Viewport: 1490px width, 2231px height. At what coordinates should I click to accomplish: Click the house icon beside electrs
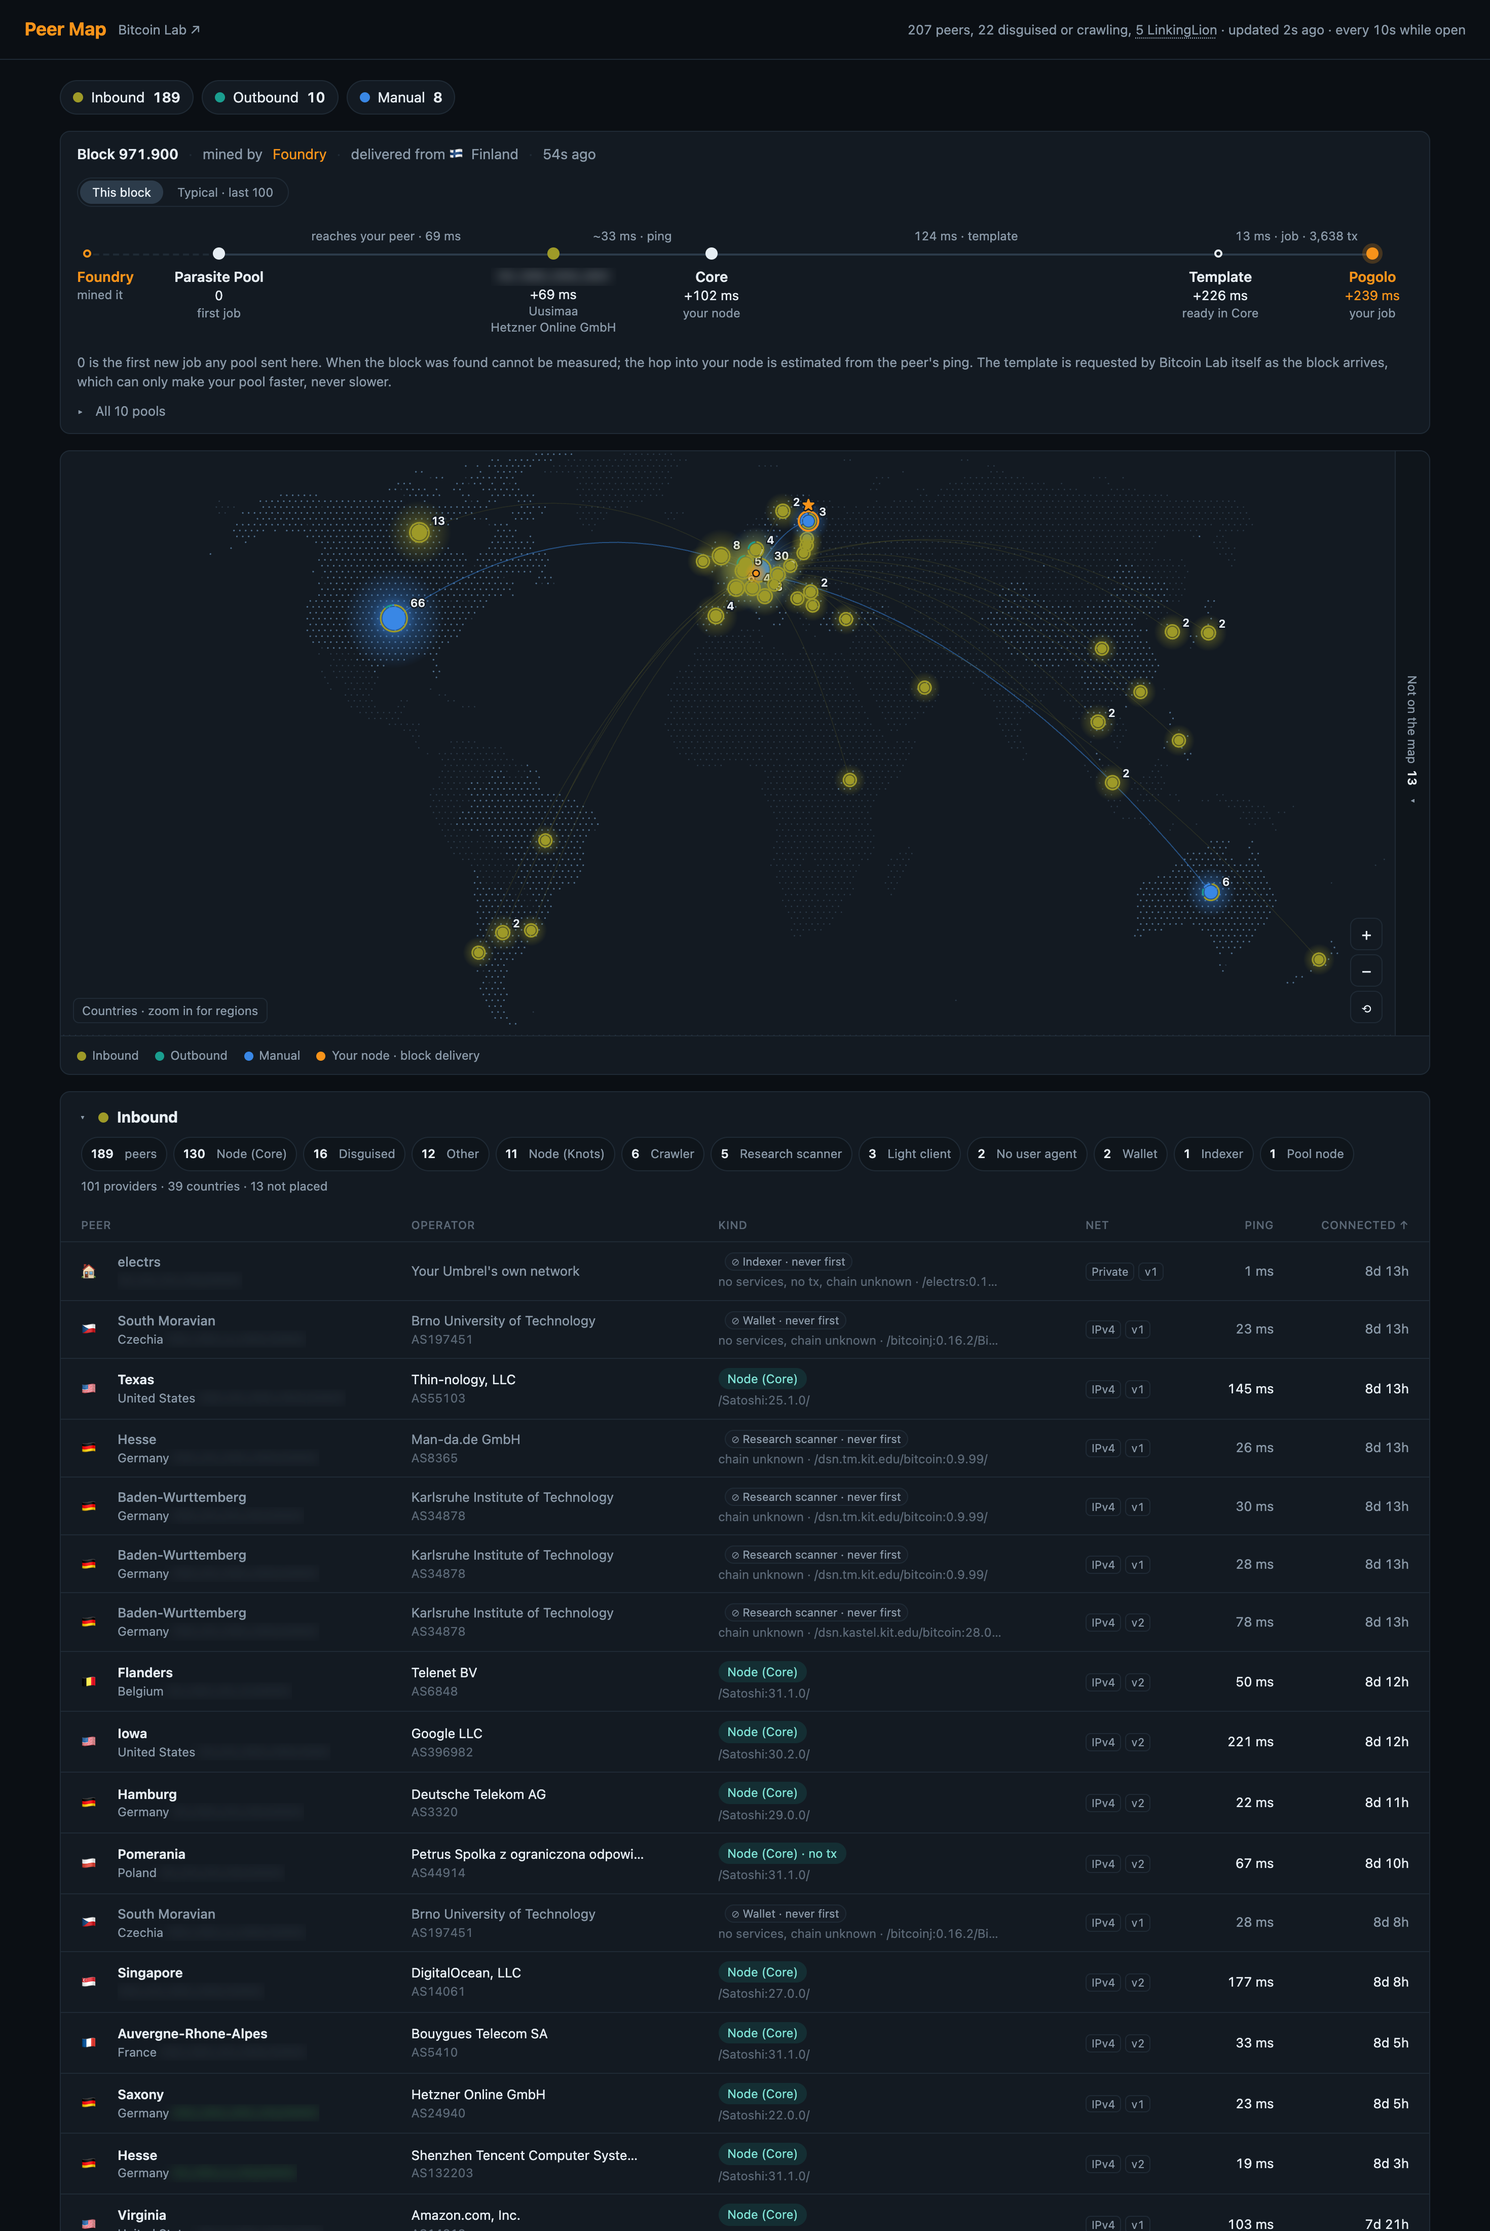coord(88,1271)
